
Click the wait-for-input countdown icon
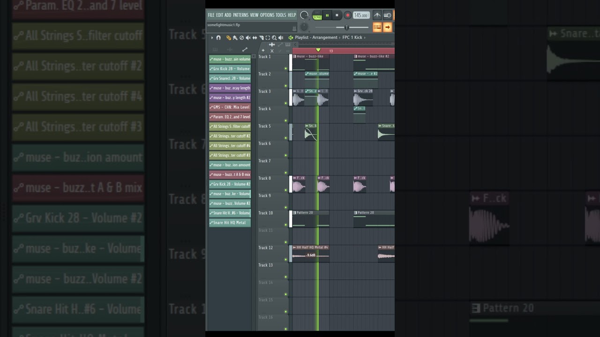click(x=388, y=15)
